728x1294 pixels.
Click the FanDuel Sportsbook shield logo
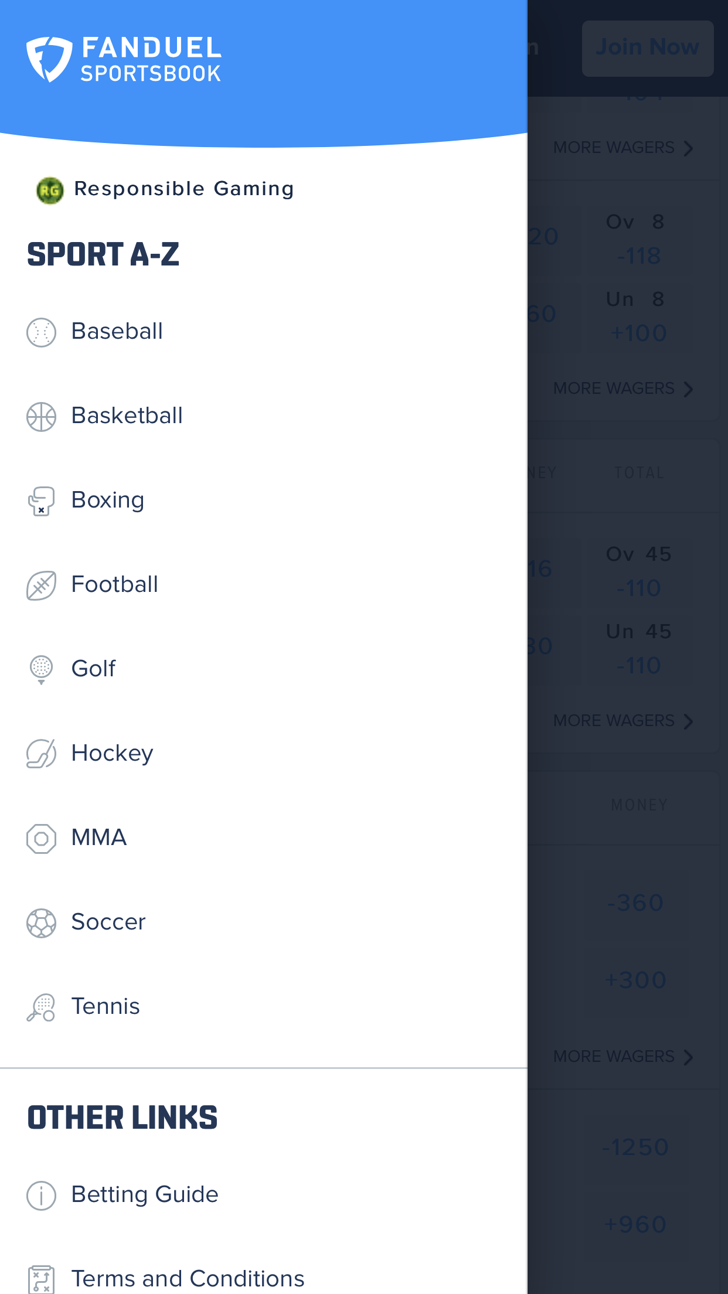tap(49, 59)
